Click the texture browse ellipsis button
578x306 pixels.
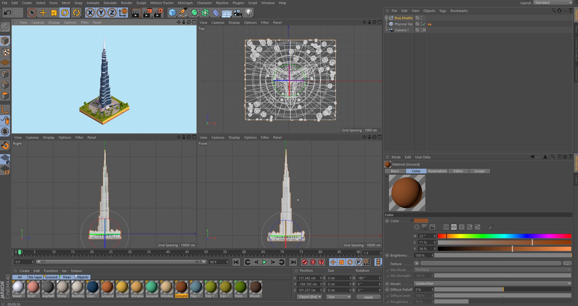click(567, 264)
